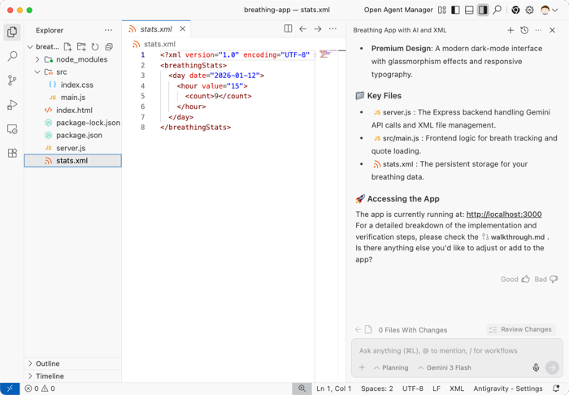Start voice input with microphone icon

point(536,367)
